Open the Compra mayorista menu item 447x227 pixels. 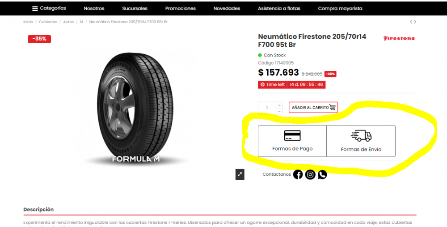click(x=340, y=8)
